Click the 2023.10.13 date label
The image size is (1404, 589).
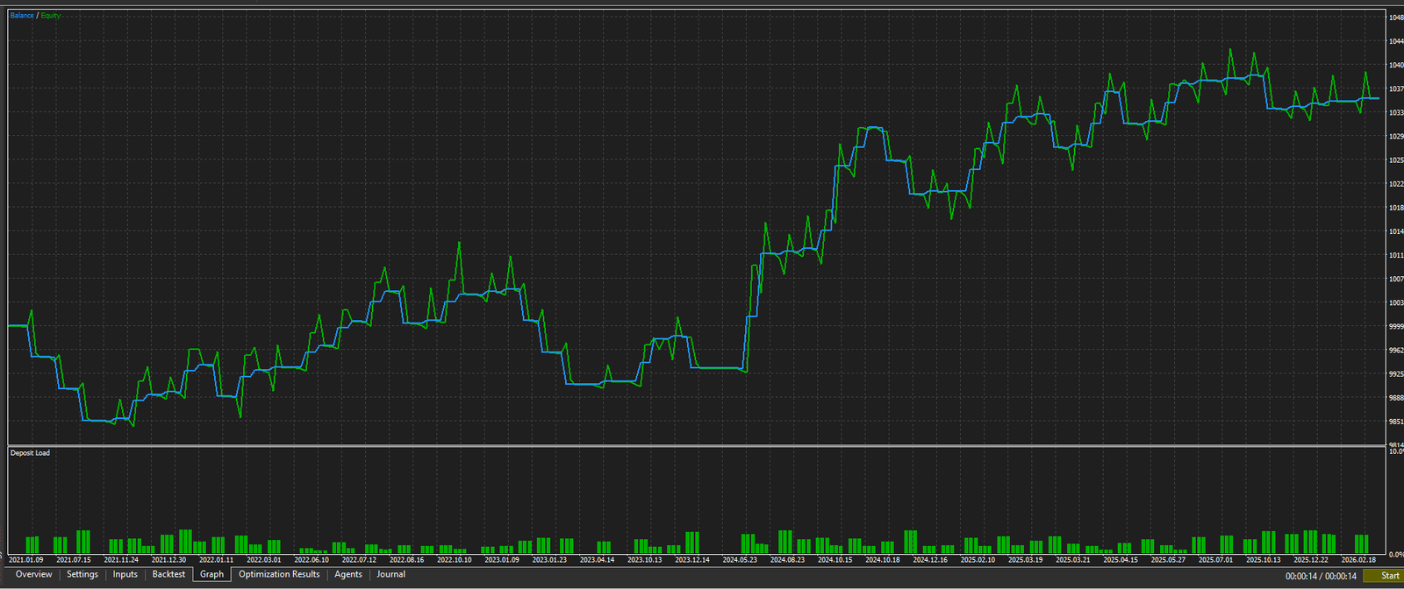(645, 559)
